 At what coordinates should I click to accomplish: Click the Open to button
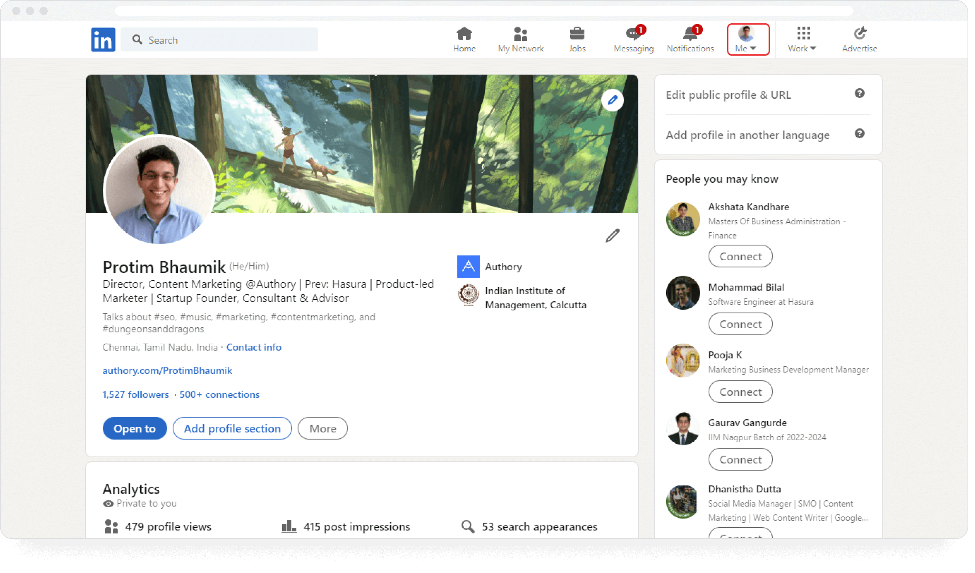pyautogui.click(x=134, y=428)
